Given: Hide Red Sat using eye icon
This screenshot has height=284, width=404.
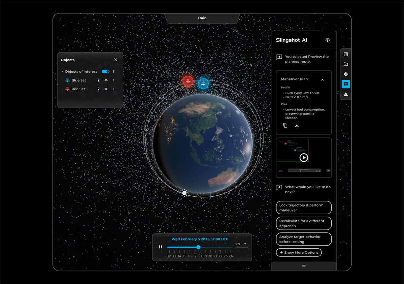Looking at the screenshot, I should coord(106,89).
